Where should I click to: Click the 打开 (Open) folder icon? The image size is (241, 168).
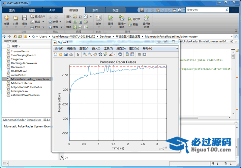click(x=16, y=18)
